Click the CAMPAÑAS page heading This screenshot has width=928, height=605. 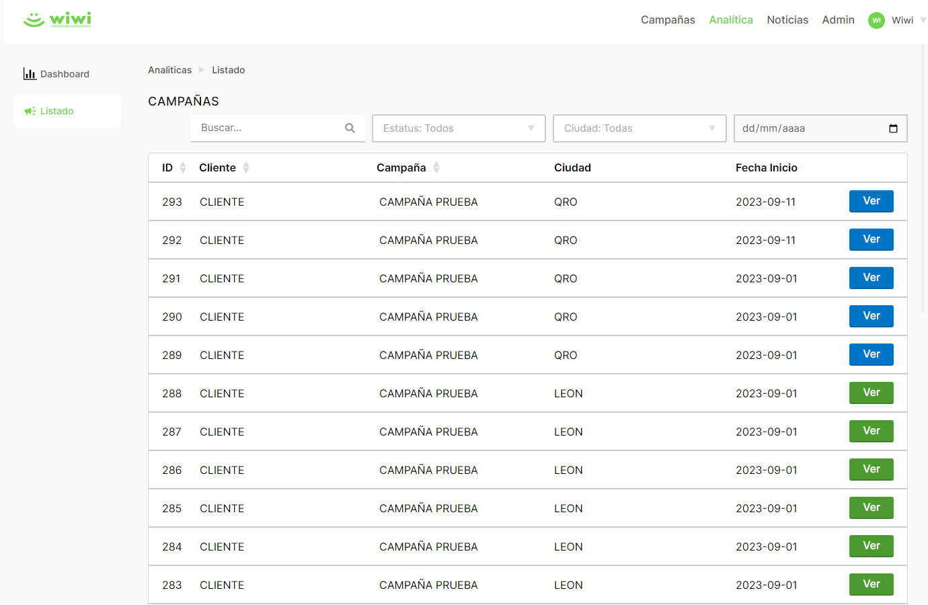pyautogui.click(x=184, y=101)
